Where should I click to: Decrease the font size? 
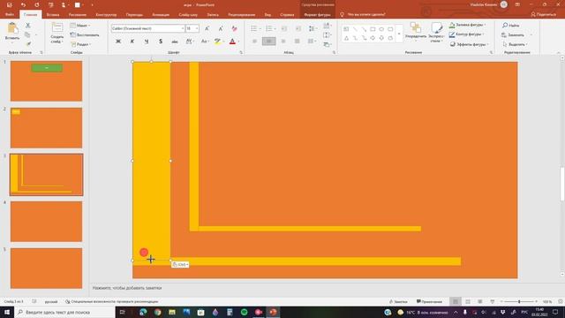click(x=221, y=28)
